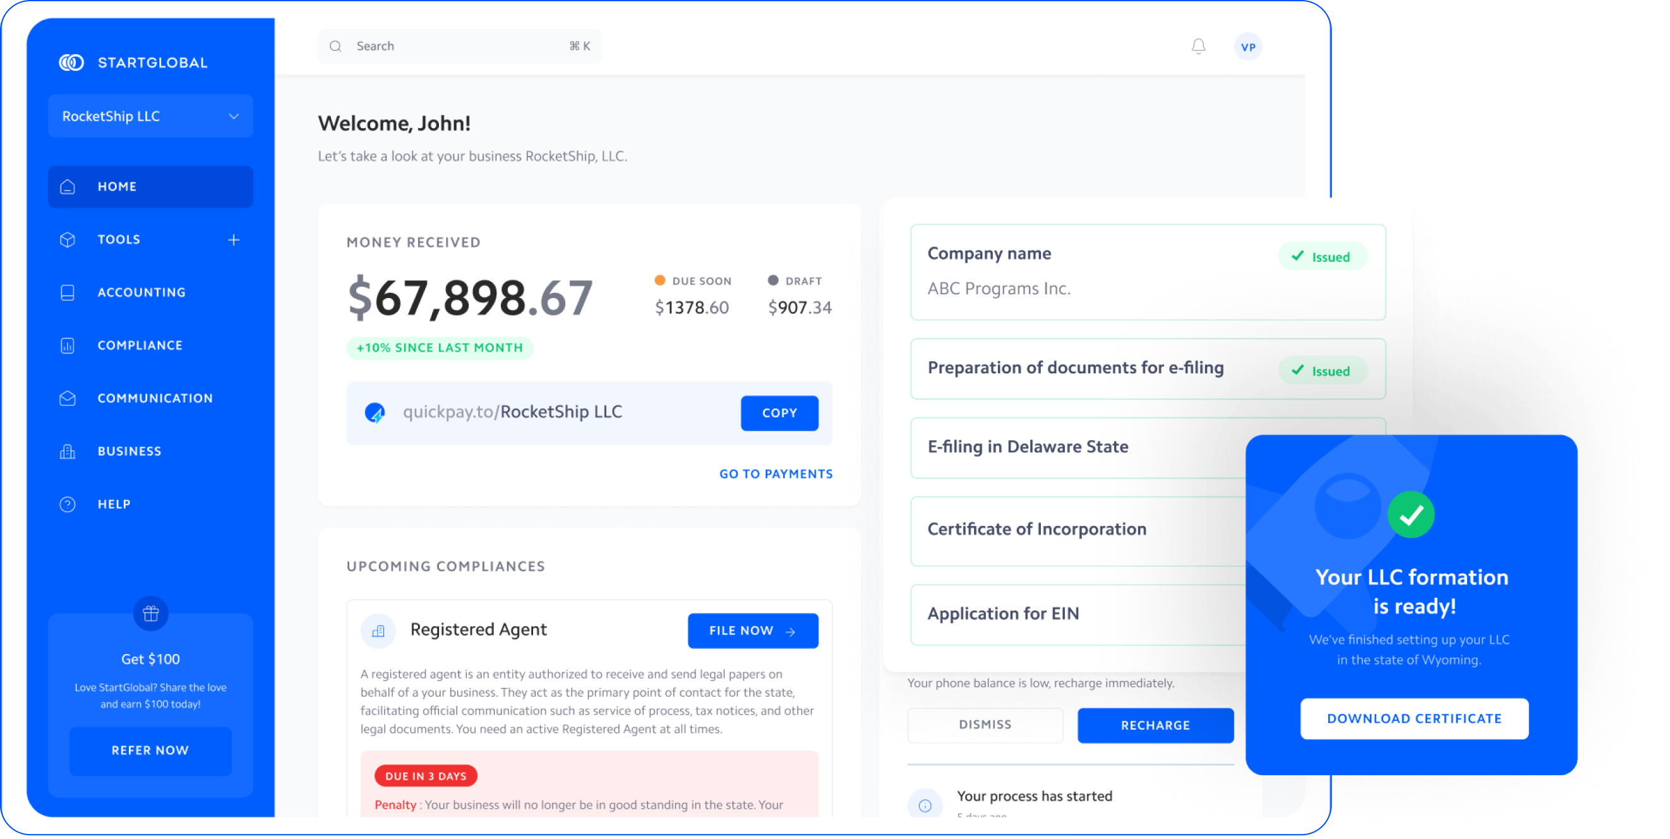Click the quickpay lightning logo icon
This screenshot has height=839, width=1670.
tap(375, 413)
